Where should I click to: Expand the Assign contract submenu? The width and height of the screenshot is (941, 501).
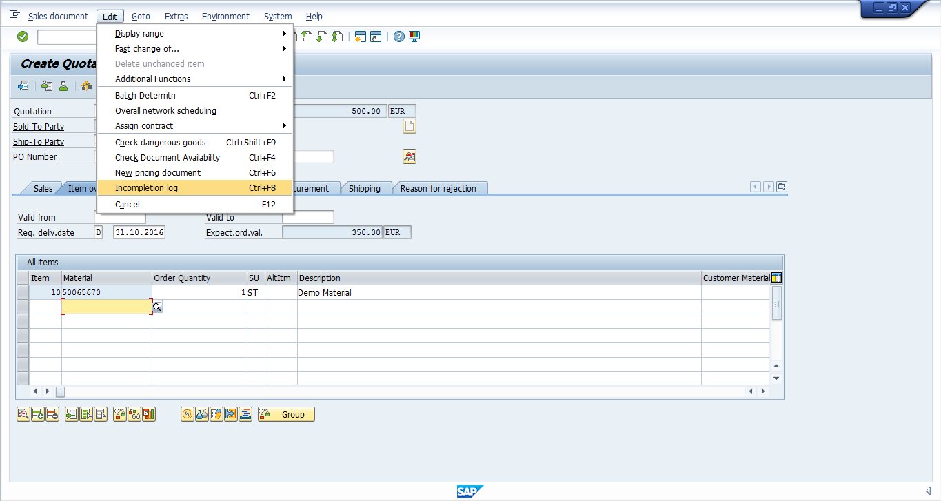coord(195,125)
